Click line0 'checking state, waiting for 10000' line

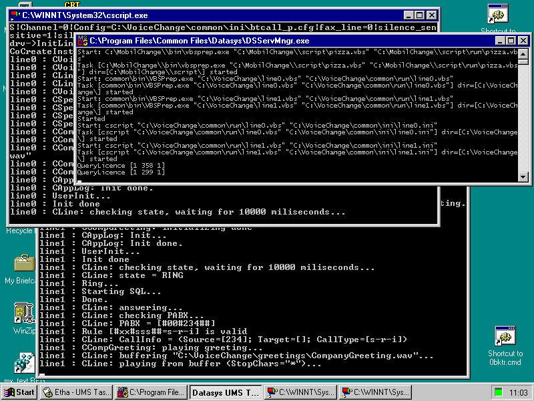coord(178,212)
